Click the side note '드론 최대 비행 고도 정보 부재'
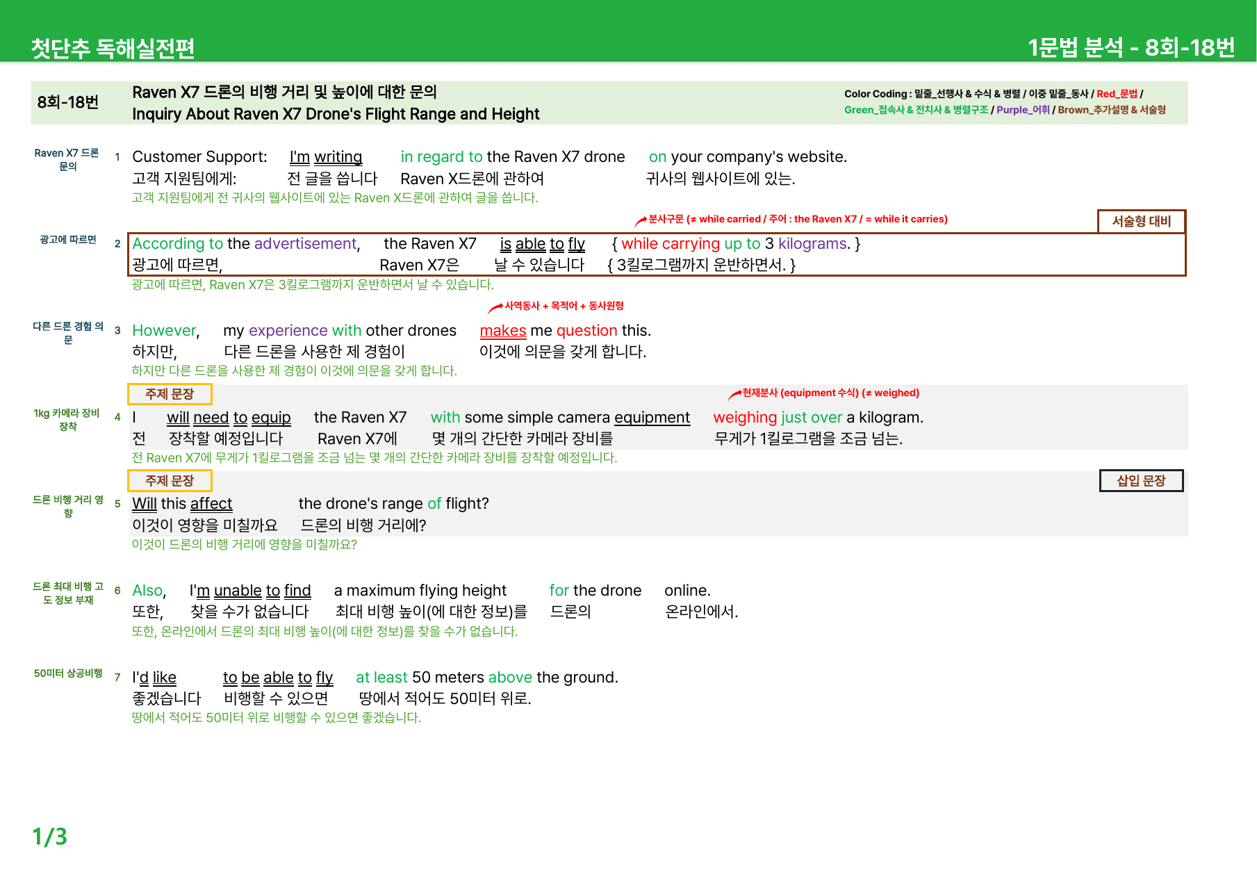1257x889 pixels. tap(67, 593)
